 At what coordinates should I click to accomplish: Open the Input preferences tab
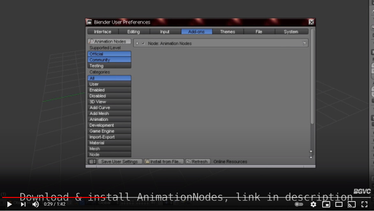pos(165,32)
